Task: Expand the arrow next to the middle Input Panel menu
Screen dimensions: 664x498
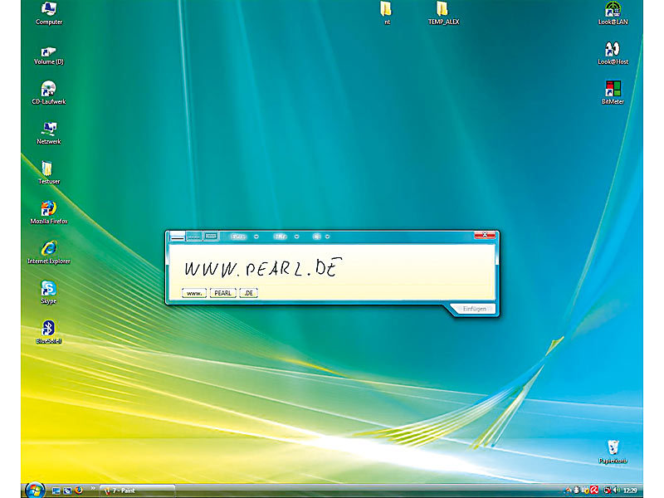Action: [297, 237]
